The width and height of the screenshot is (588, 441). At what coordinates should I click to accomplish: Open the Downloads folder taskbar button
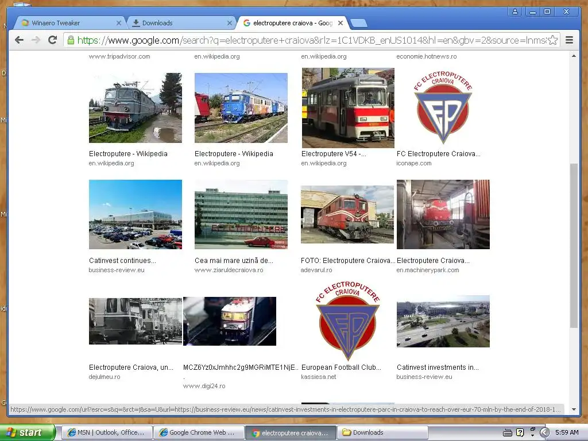pyautogui.click(x=382, y=433)
